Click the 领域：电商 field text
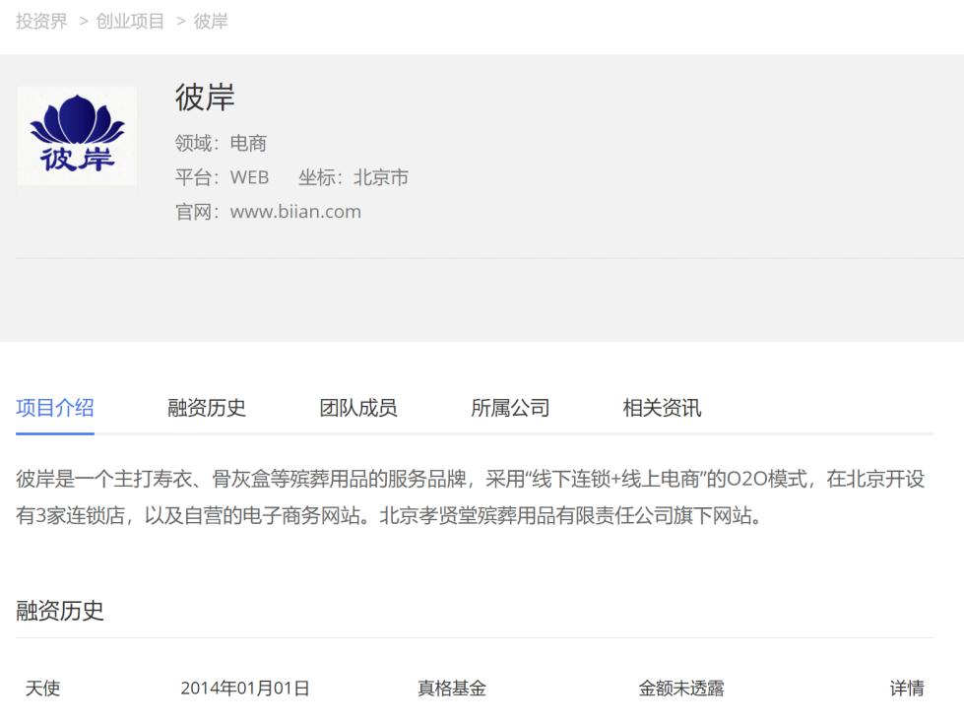 221,143
